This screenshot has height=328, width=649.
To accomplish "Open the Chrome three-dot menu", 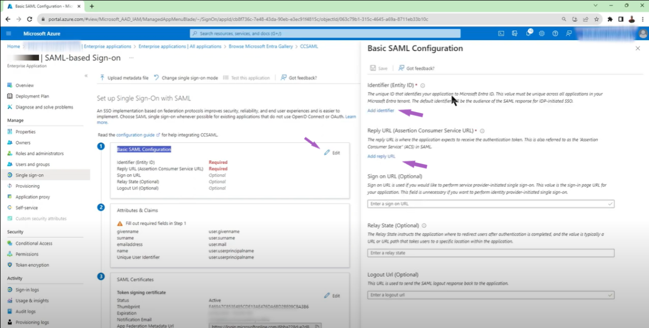I will pos(642,19).
